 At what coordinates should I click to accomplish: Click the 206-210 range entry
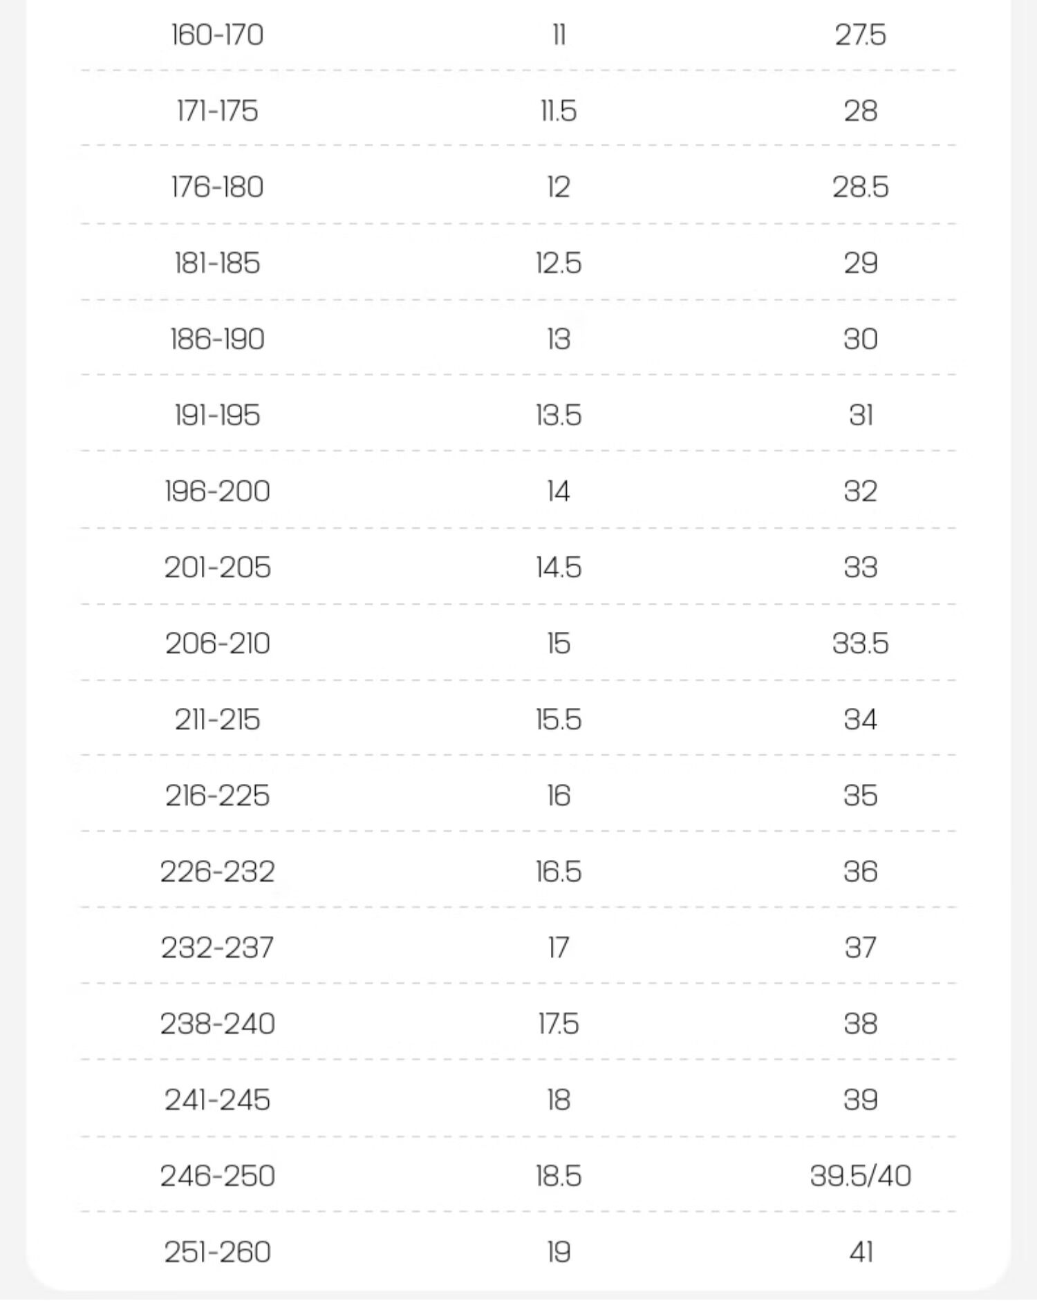coord(217,643)
